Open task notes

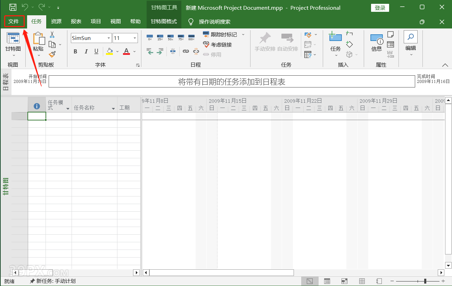(x=391, y=34)
